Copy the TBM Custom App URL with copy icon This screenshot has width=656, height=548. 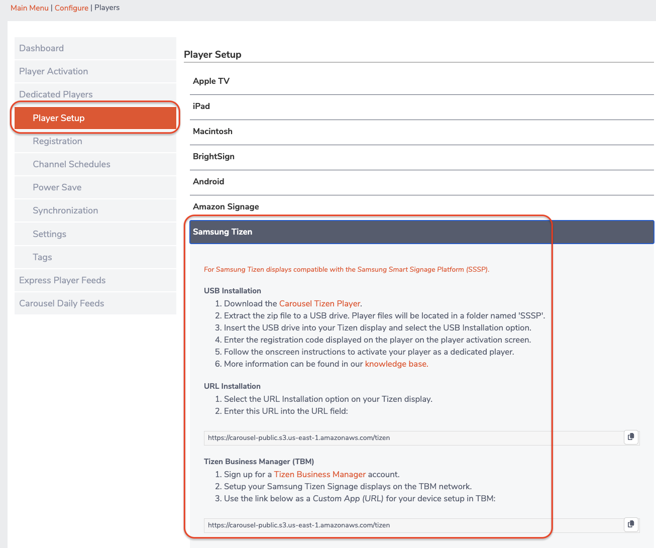(x=631, y=524)
